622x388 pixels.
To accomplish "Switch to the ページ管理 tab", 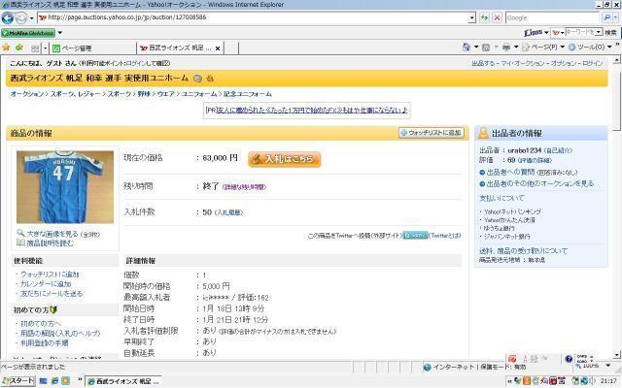I will (93, 48).
